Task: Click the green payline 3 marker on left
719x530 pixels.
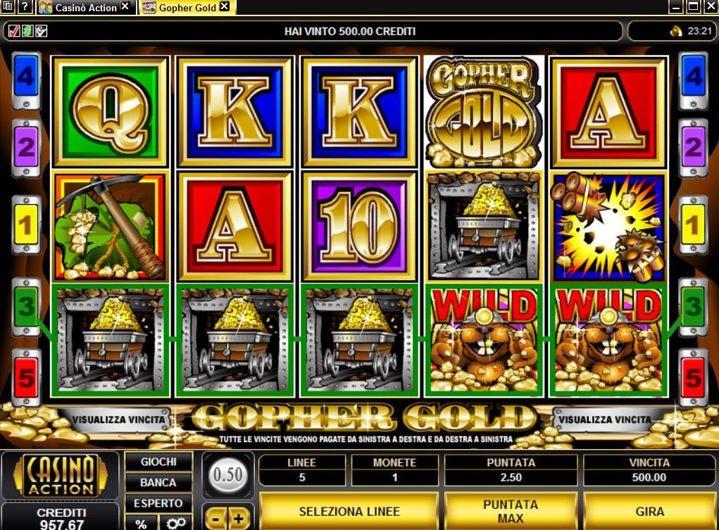Action: pyautogui.click(x=26, y=305)
